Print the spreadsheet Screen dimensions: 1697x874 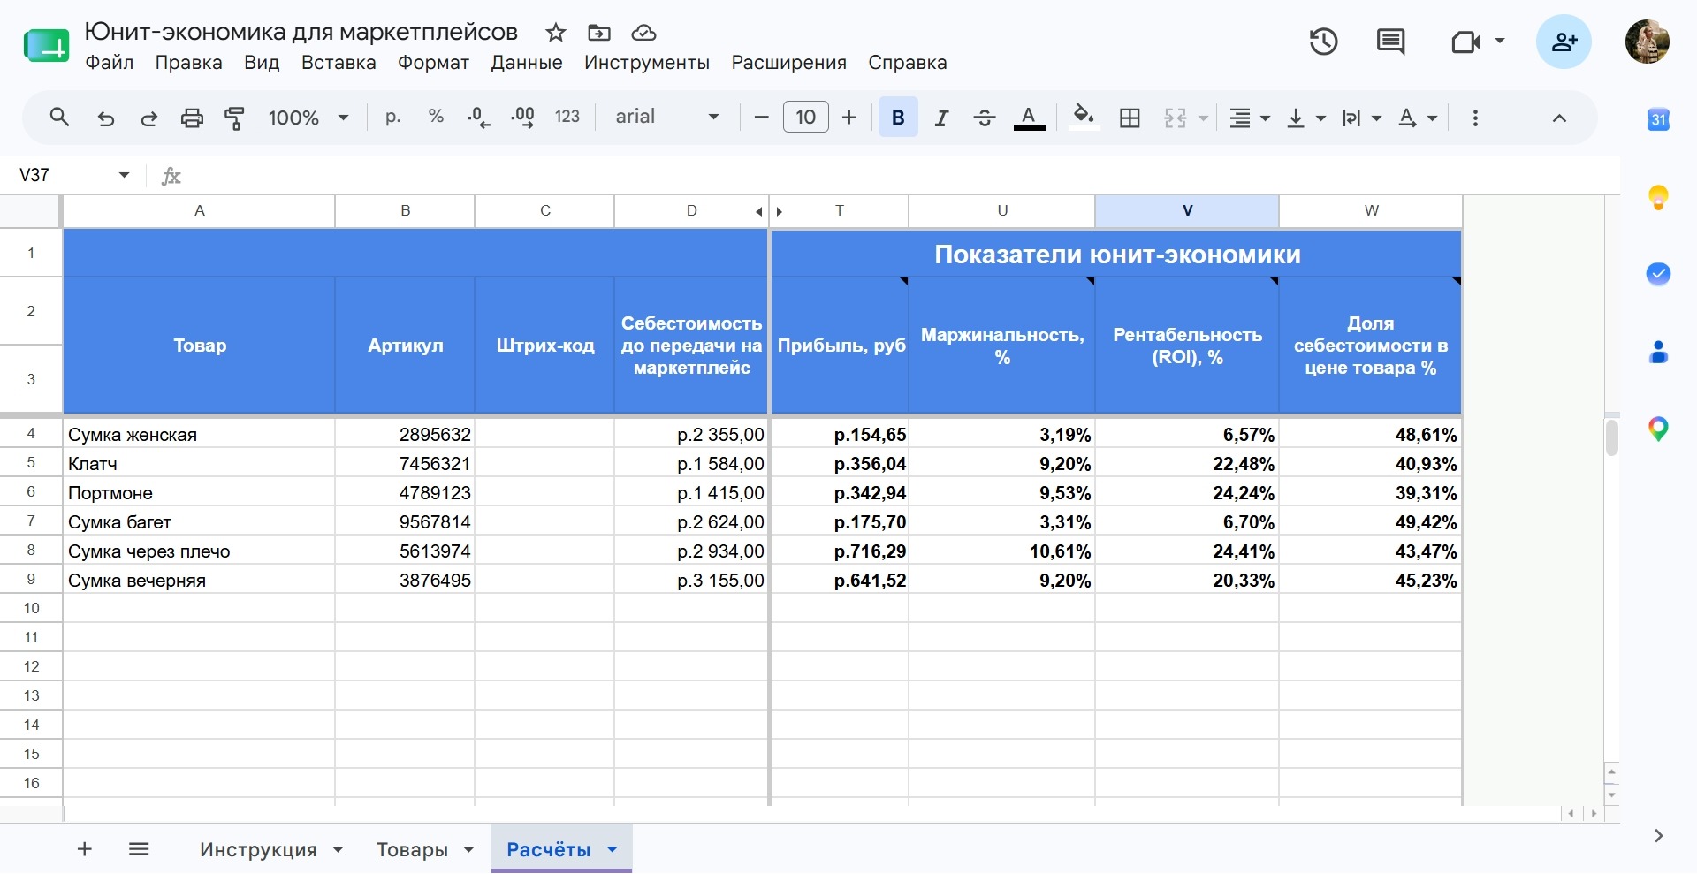192,118
